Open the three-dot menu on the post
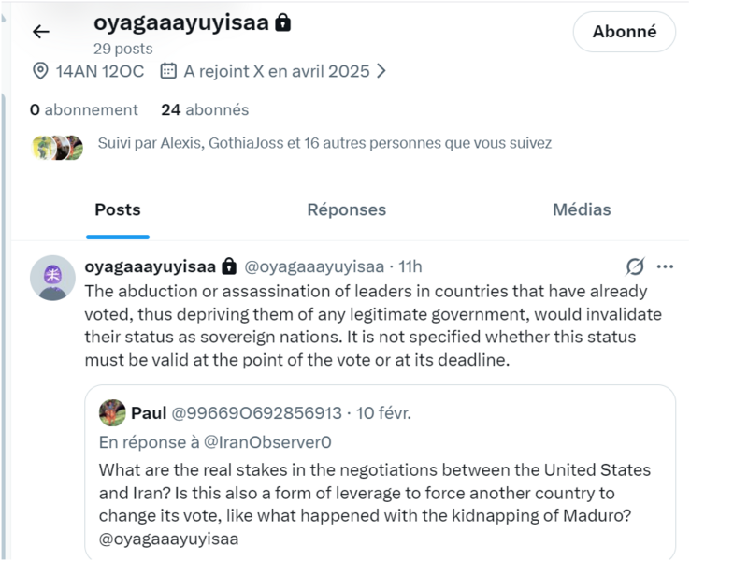Viewport: 748px width, 561px height. tap(666, 266)
